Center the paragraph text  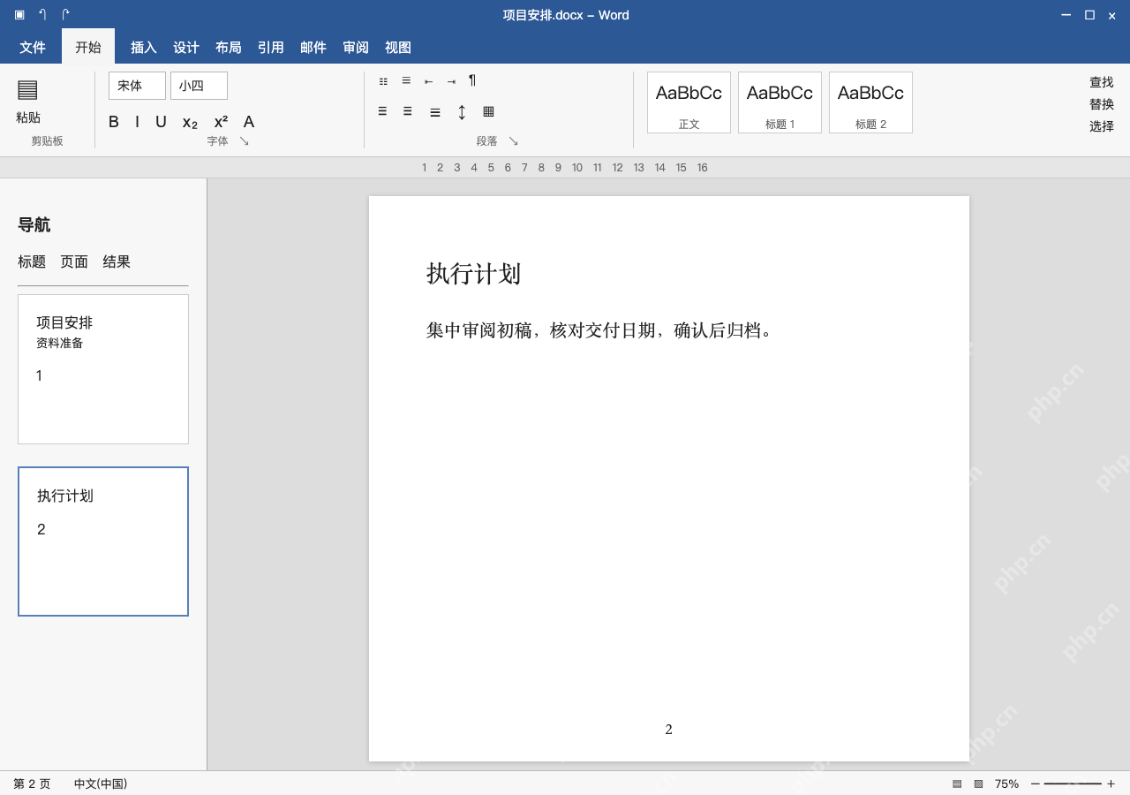pyautogui.click(x=408, y=111)
